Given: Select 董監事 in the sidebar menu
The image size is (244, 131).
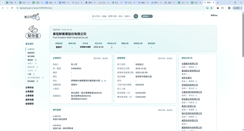Looking at the screenshot, I should point(30,60).
